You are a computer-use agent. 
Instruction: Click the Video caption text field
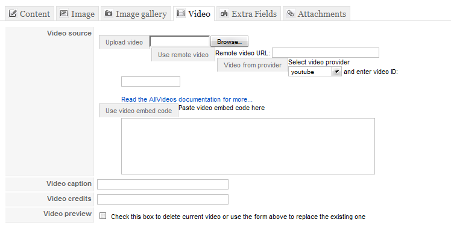pos(163,184)
